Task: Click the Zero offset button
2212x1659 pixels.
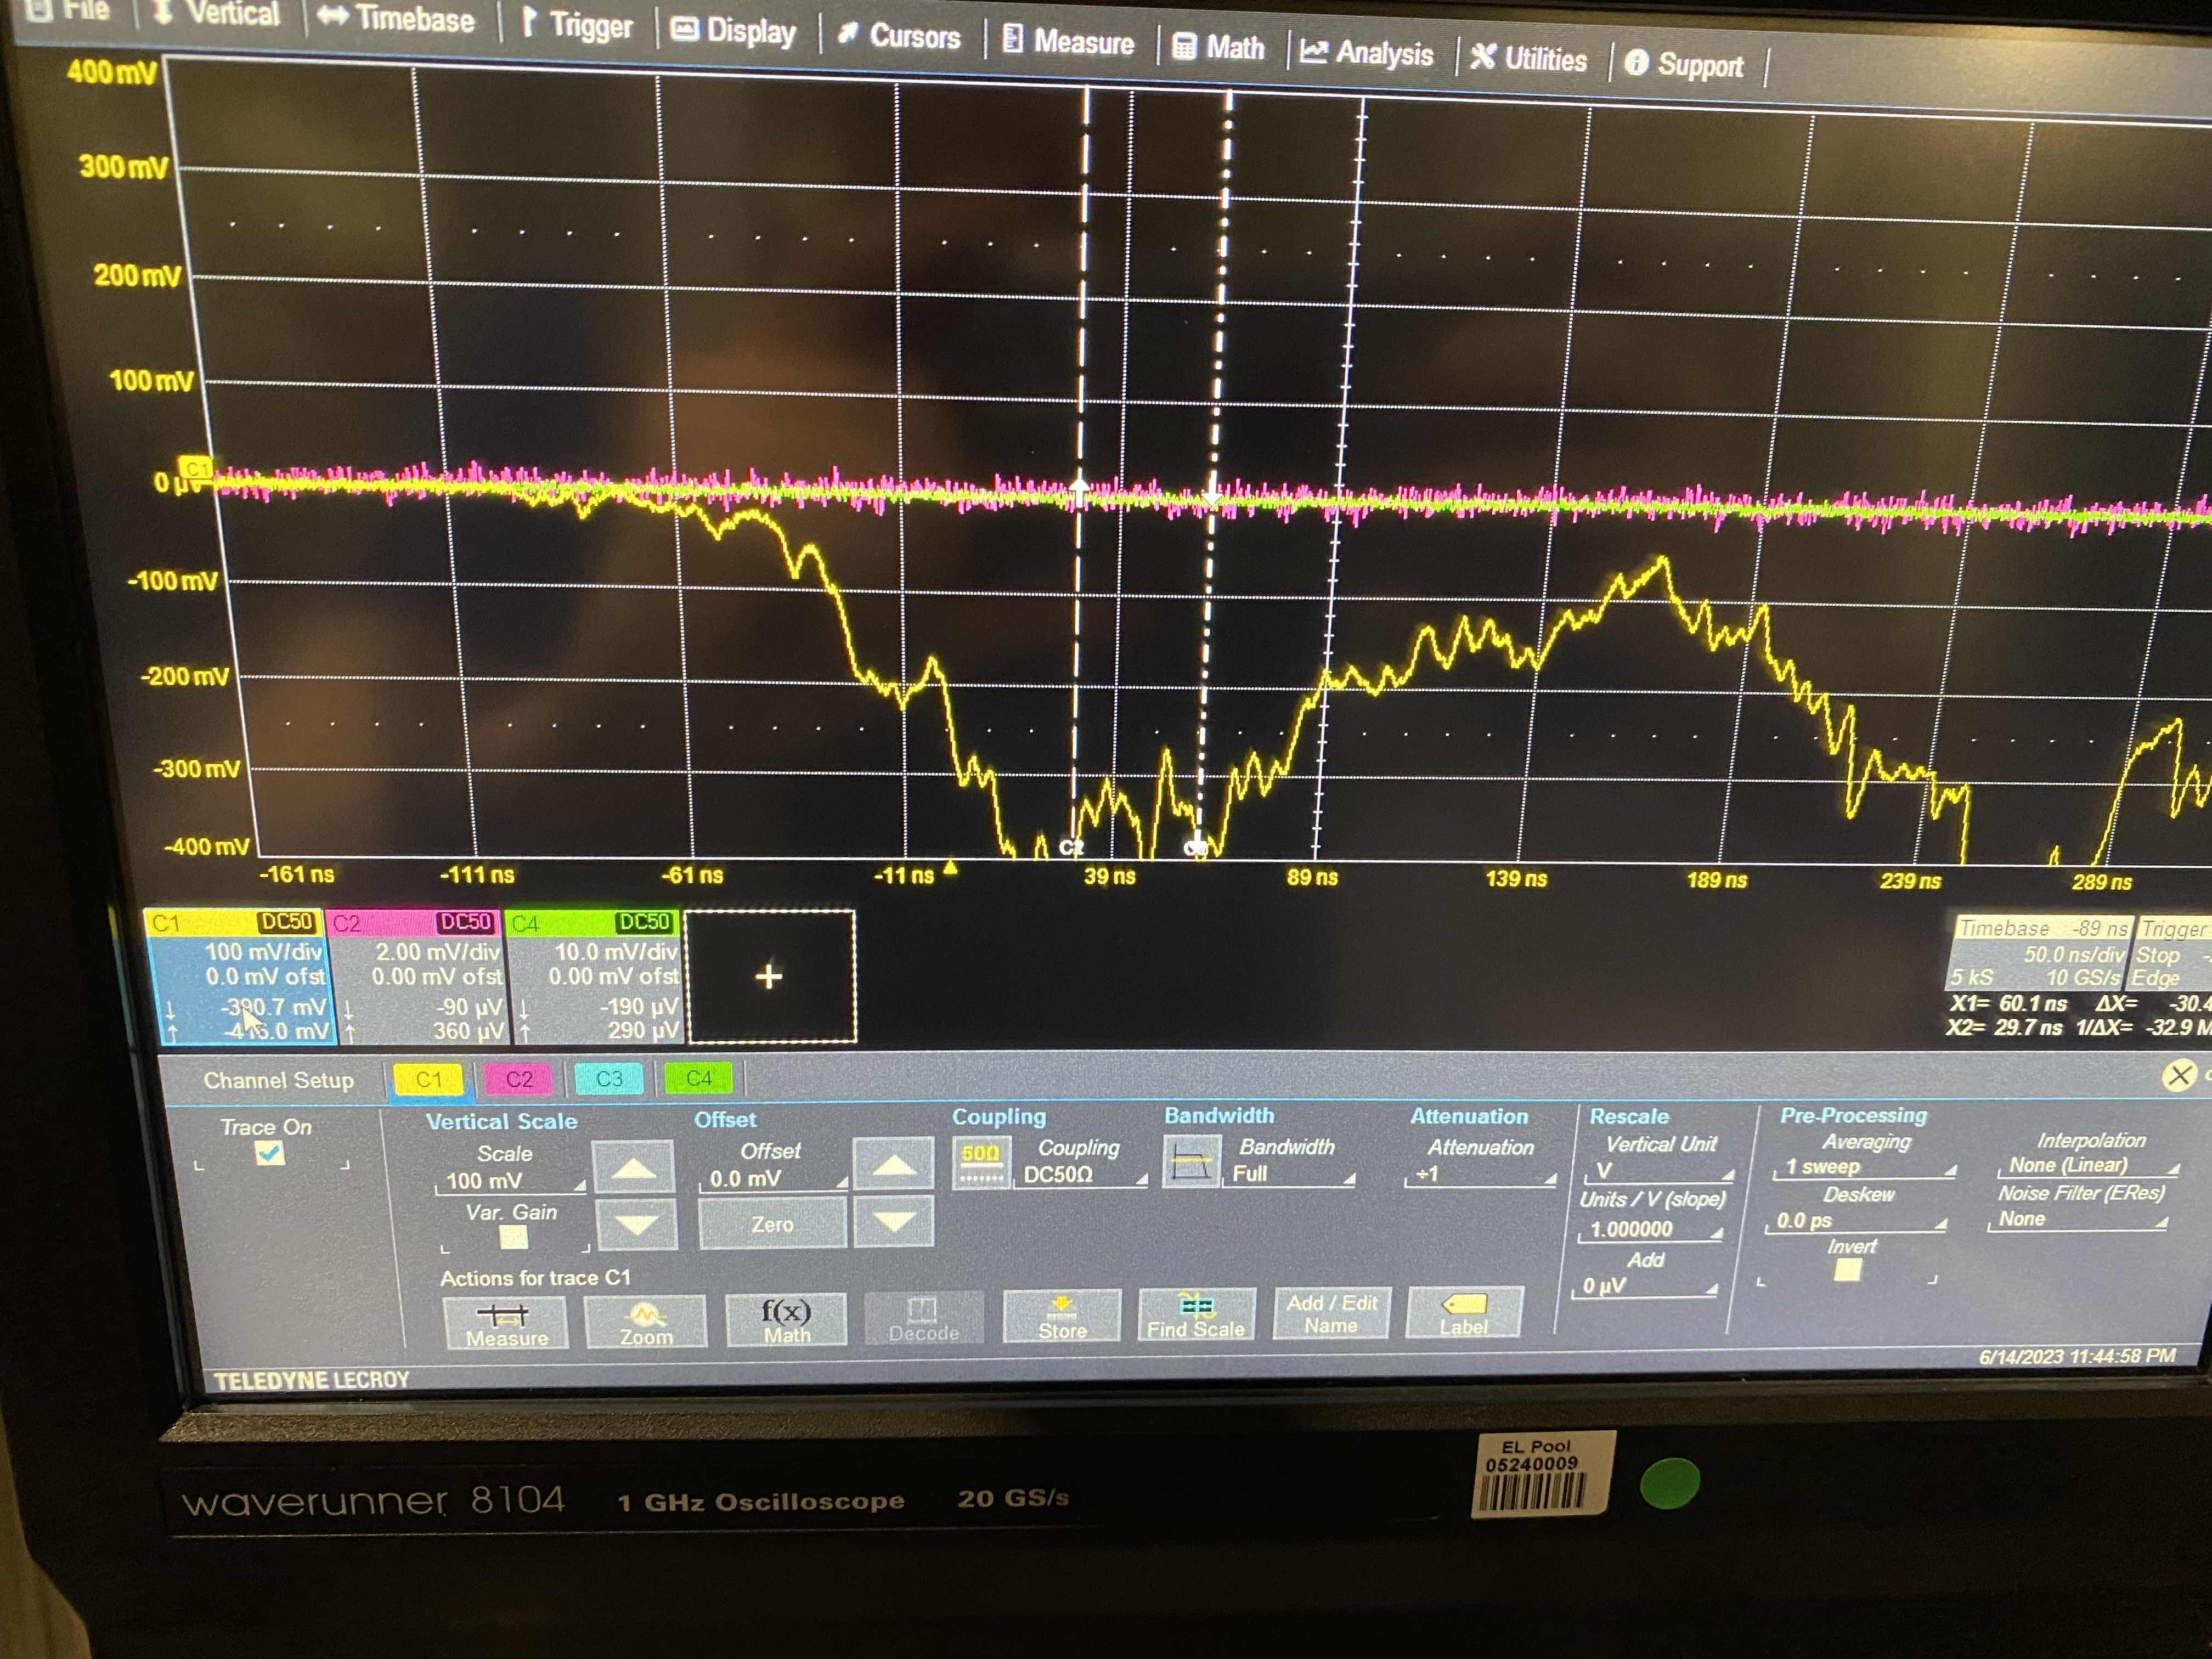Action: [x=772, y=1224]
